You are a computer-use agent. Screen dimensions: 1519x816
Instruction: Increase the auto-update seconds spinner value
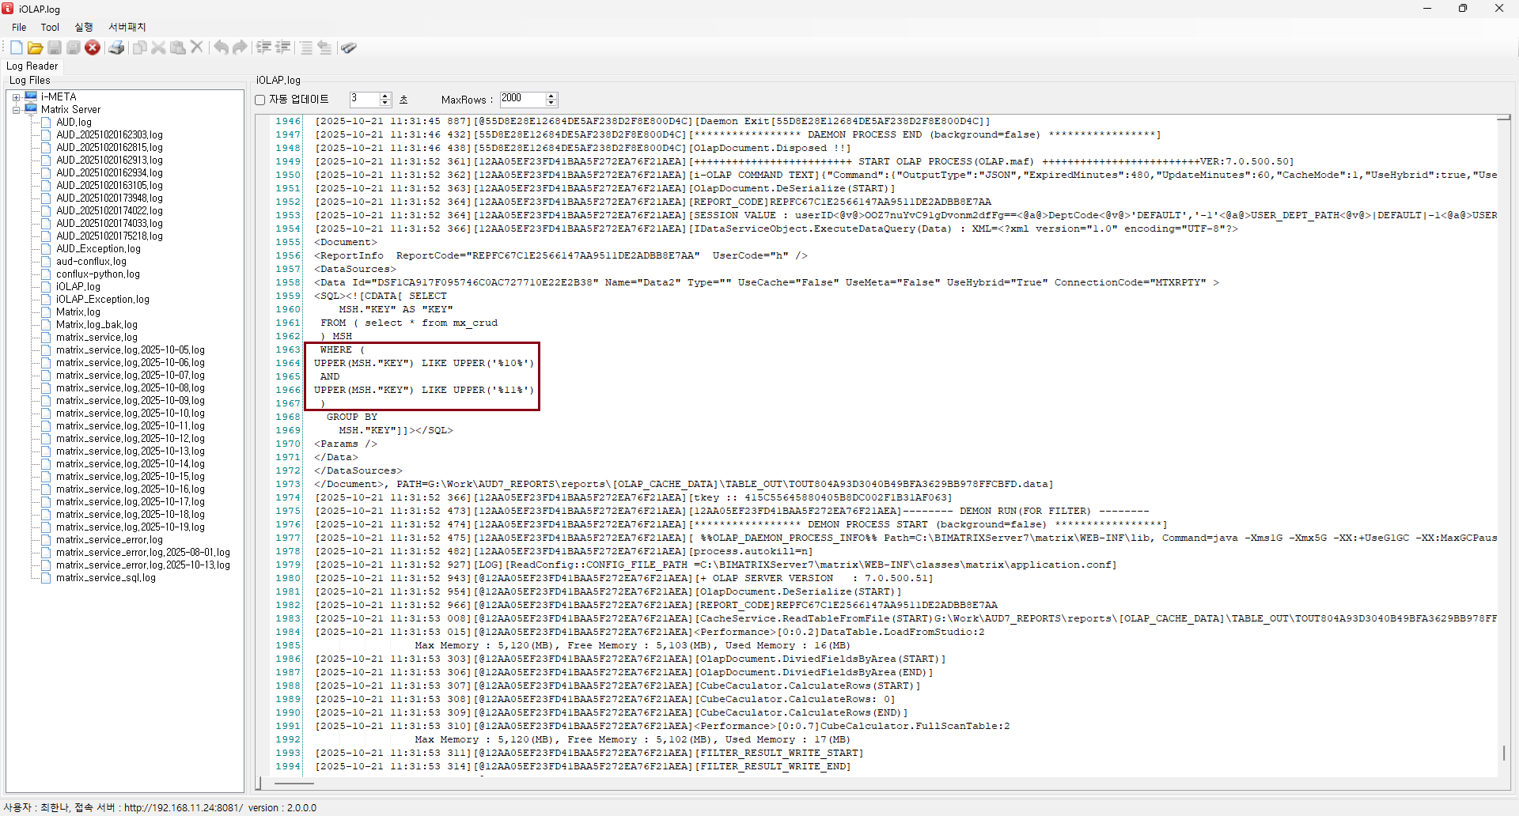385,96
